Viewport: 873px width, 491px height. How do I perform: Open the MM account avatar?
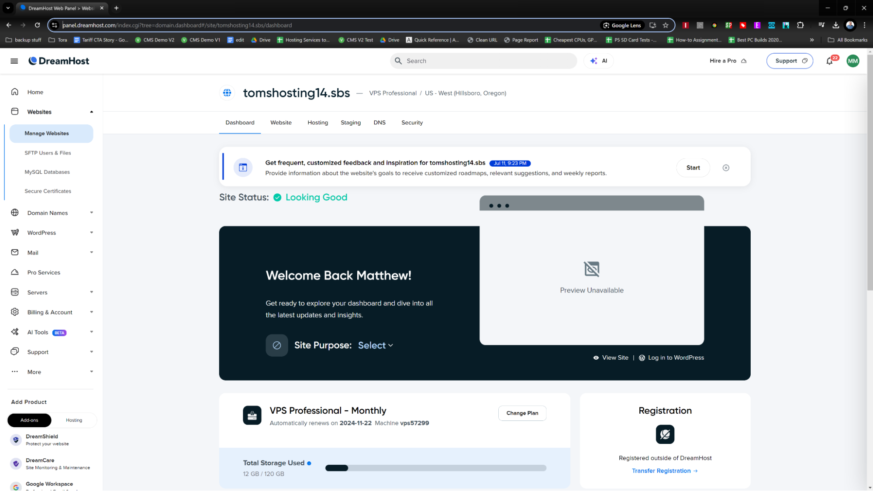pos(852,61)
